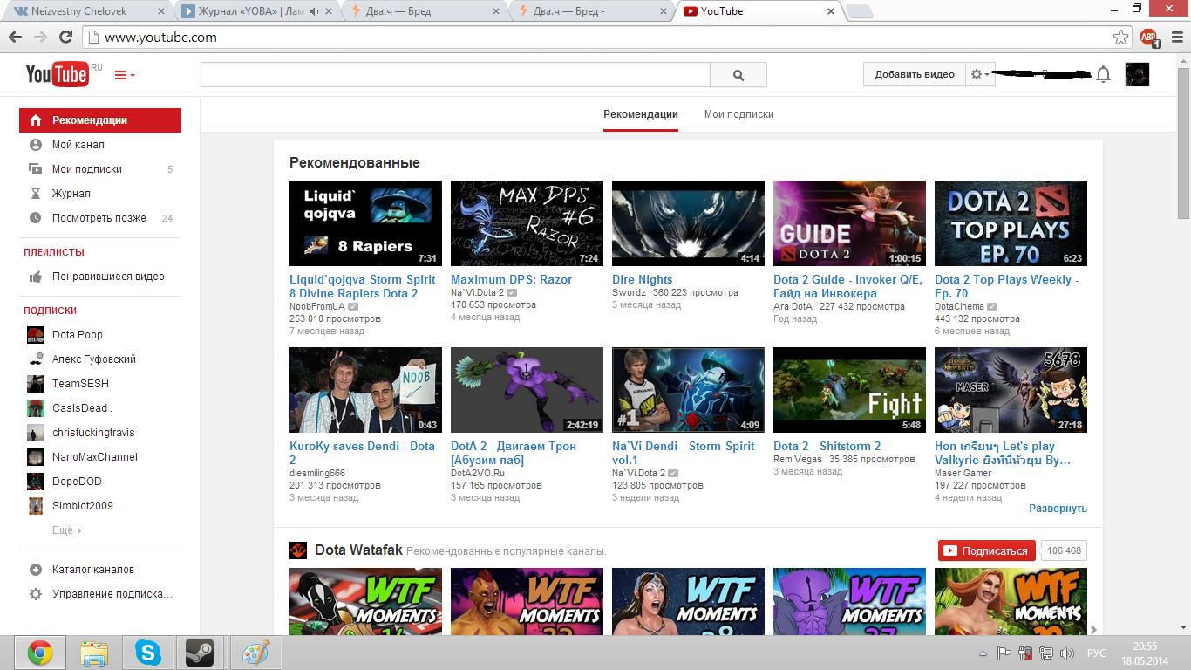
Task: Click the magnifying glass search button
Action: tap(738, 75)
